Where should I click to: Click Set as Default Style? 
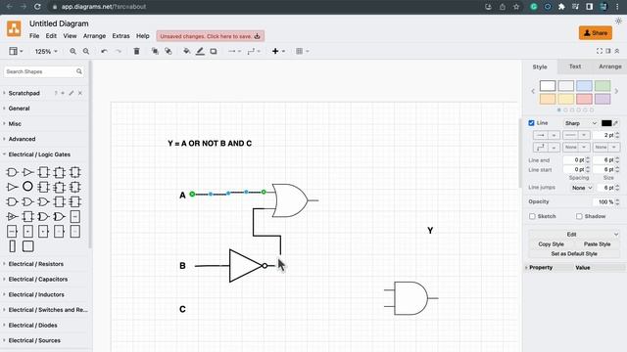tap(574, 254)
